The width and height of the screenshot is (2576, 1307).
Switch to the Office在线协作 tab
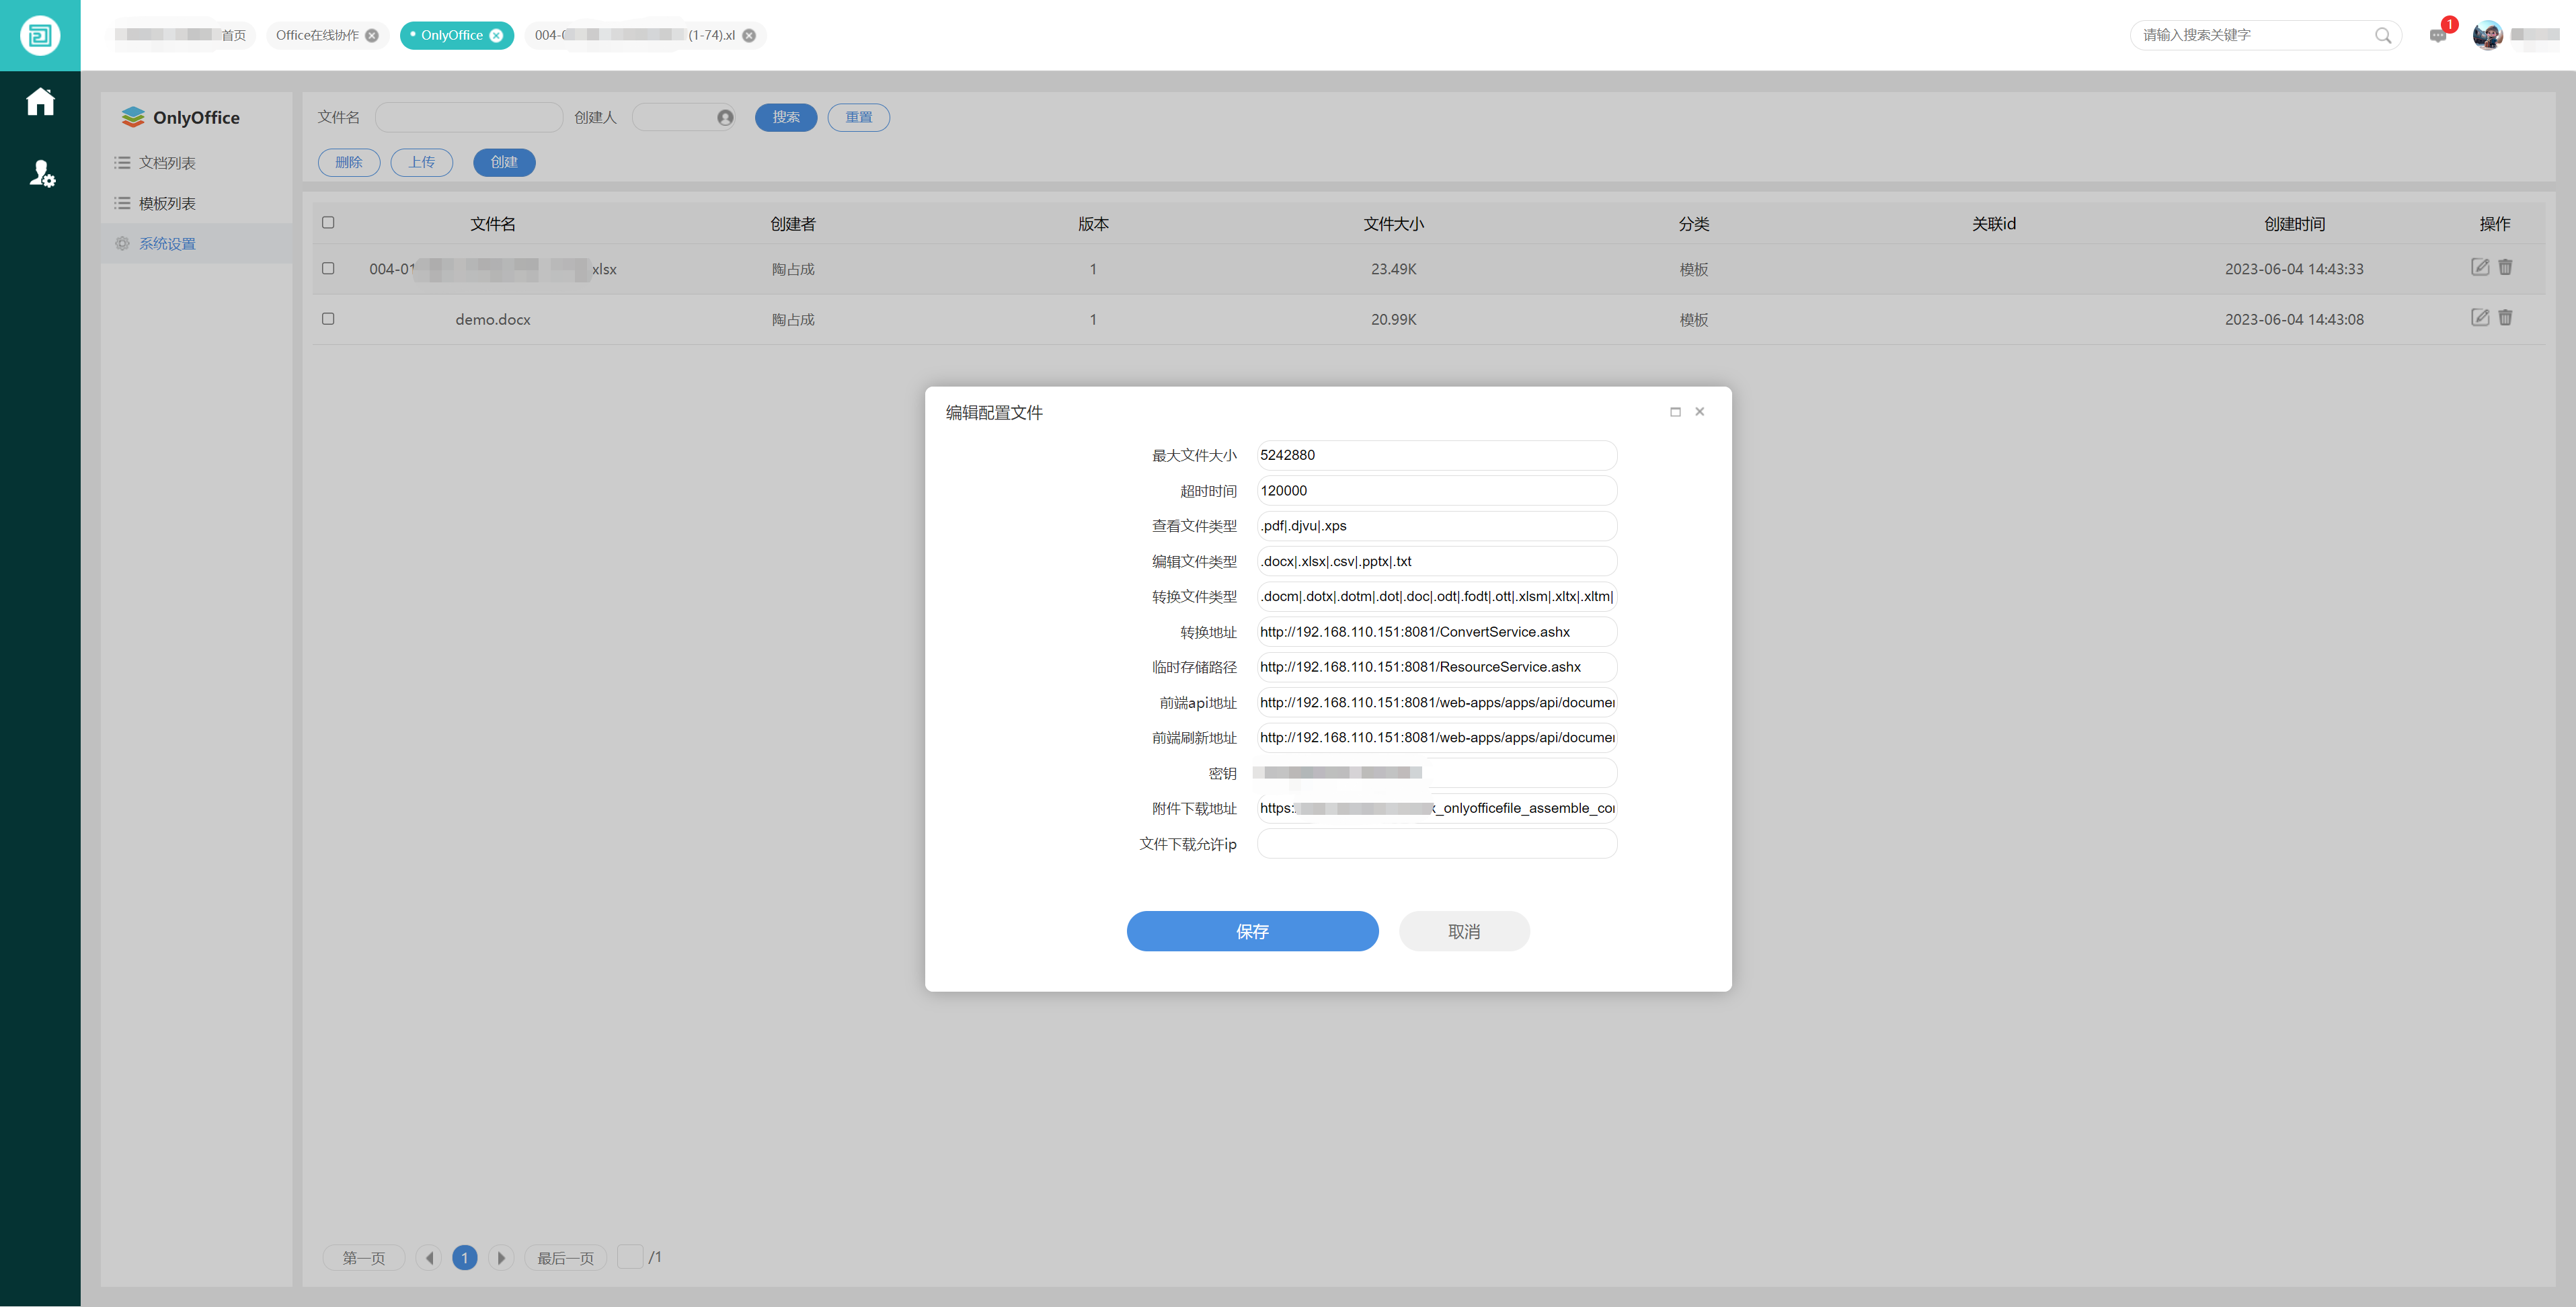pyautogui.click(x=317, y=36)
